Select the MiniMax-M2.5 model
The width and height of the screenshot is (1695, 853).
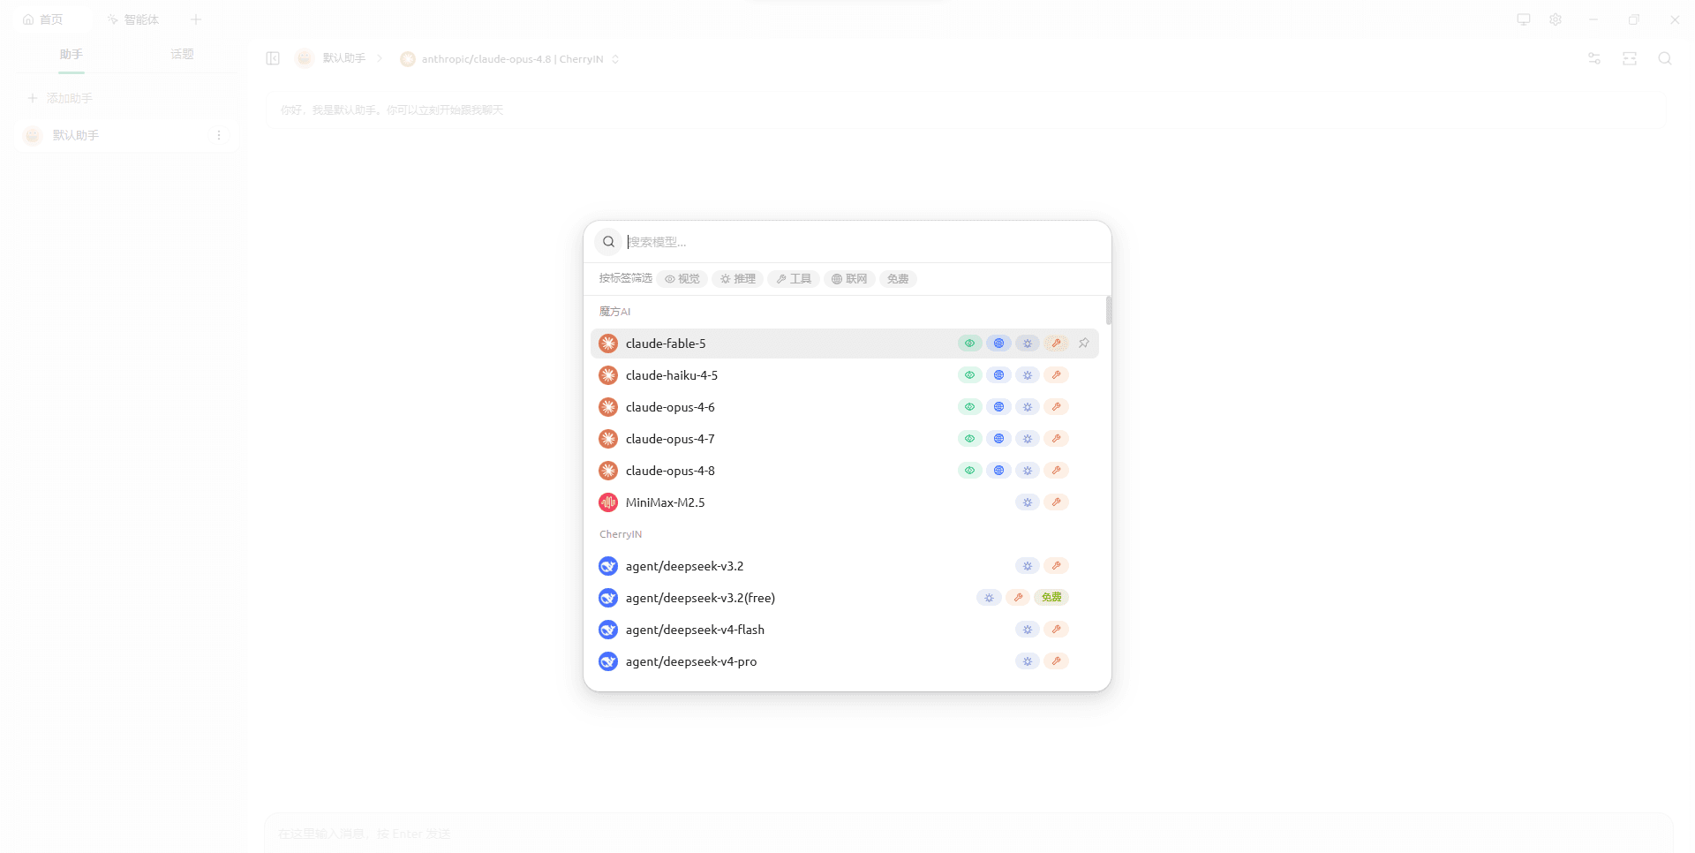pyautogui.click(x=845, y=502)
